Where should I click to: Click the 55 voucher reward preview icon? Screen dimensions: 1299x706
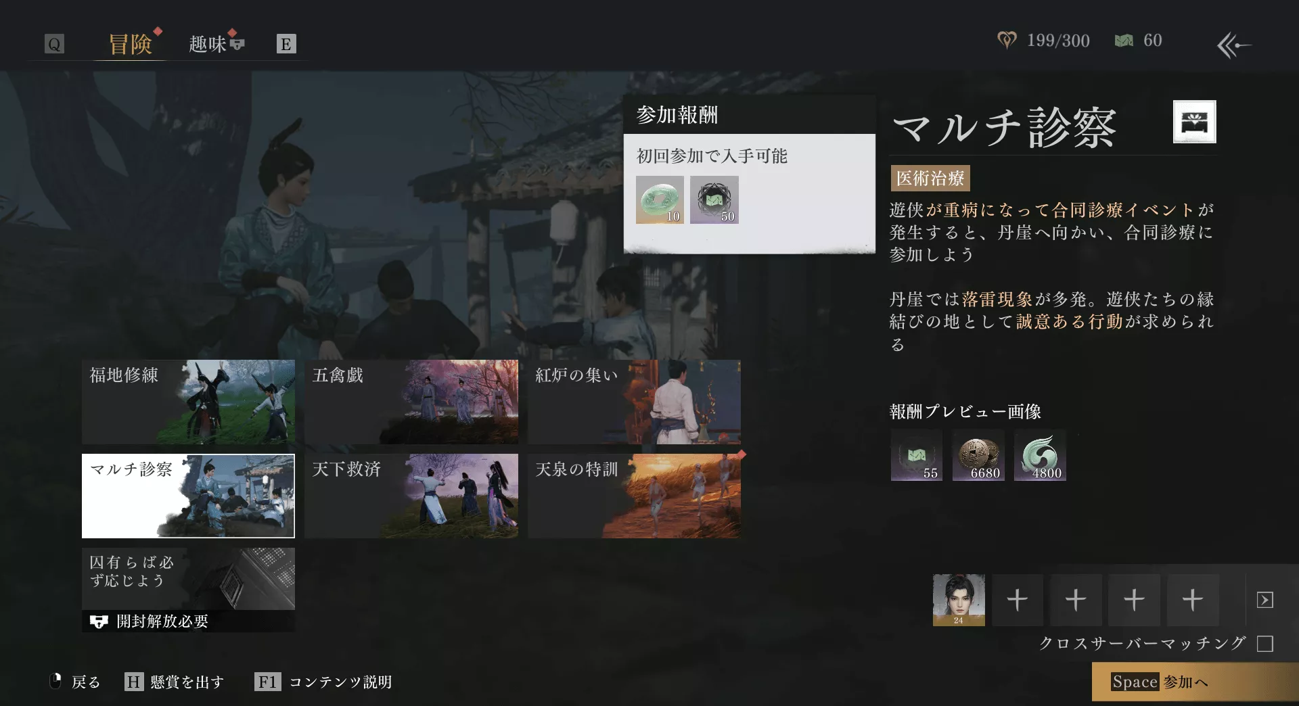917,455
